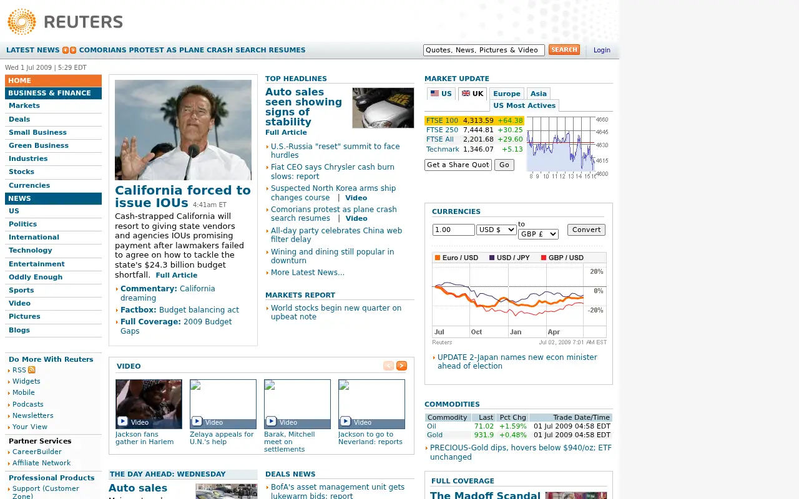The width and height of the screenshot is (799, 499).
Task: Click the orange SEARCH button
Action: click(564, 50)
